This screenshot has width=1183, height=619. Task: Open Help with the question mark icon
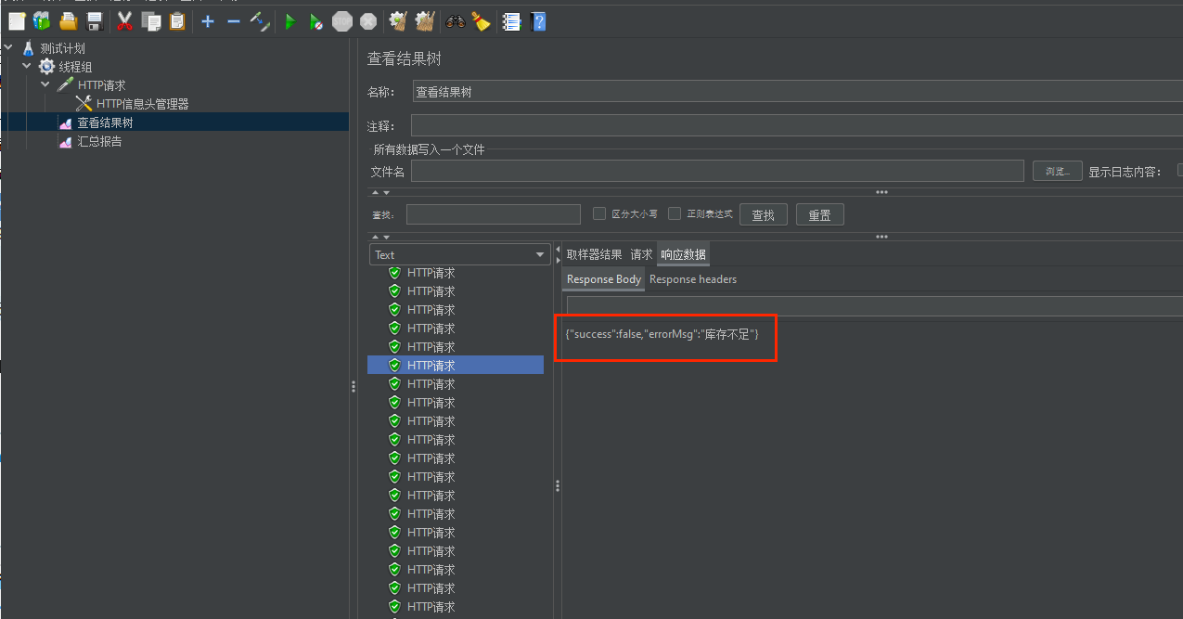pyautogui.click(x=537, y=20)
